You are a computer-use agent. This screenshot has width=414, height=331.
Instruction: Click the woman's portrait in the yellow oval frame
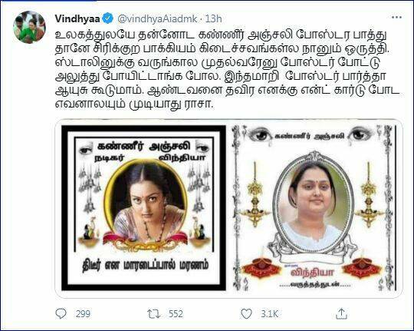pyautogui.click(x=146, y=202)
